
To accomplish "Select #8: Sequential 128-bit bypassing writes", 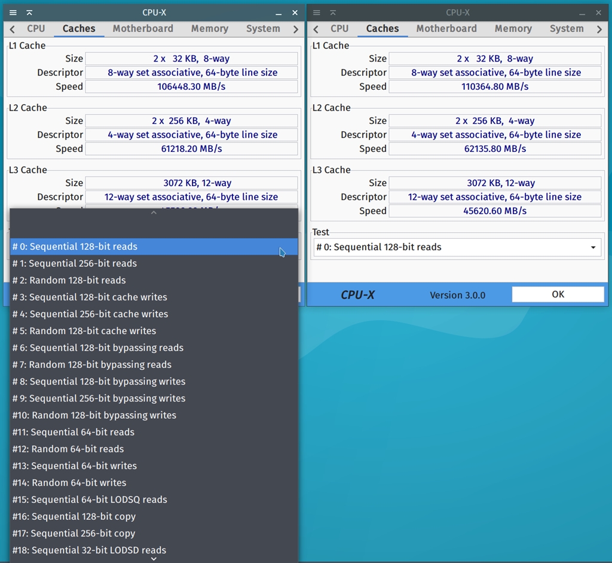I will (154, 381).
